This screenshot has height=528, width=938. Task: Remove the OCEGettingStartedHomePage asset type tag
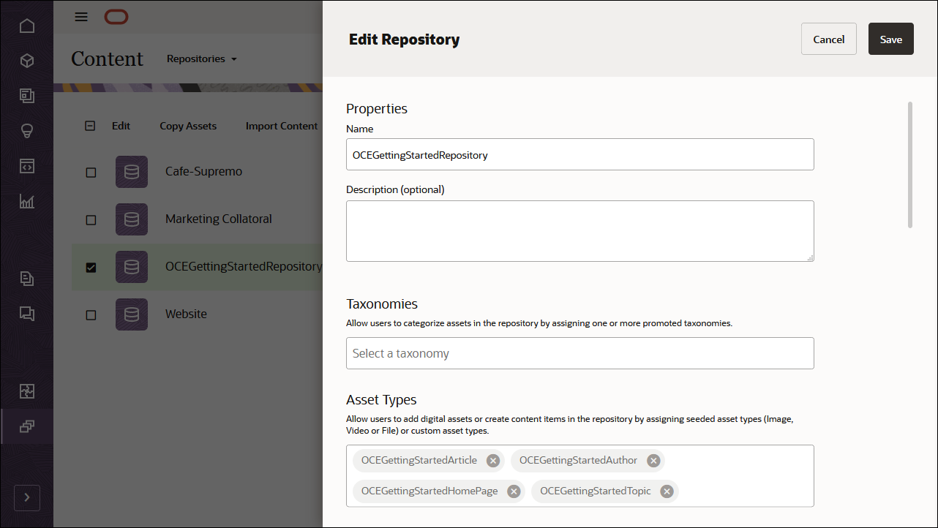(x=514, y=491)
